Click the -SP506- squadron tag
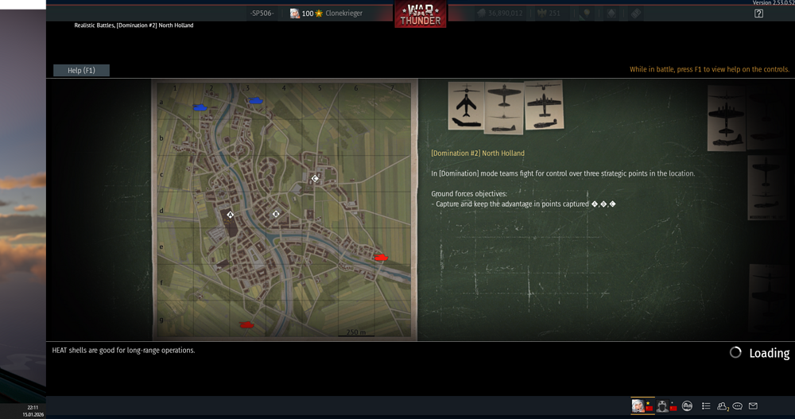The image size is (795, 419). coord(262,14)
